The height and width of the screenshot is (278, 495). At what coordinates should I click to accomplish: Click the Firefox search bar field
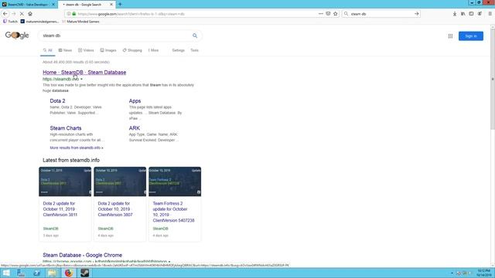pyautogui.click(x=381, y=14)
